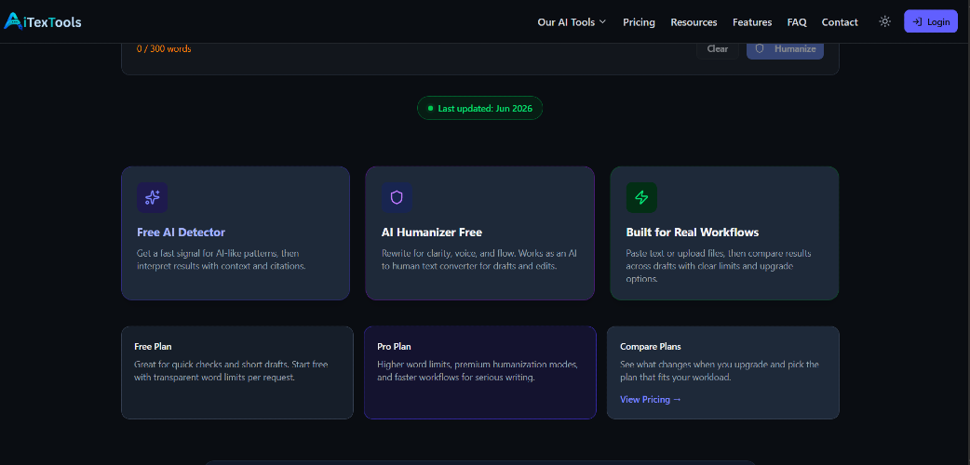Go to the Pricing page
The height and width of the screenshot is (465, 970).
tap(639, 22)
